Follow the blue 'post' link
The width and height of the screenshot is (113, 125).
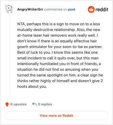pos(71,9)
